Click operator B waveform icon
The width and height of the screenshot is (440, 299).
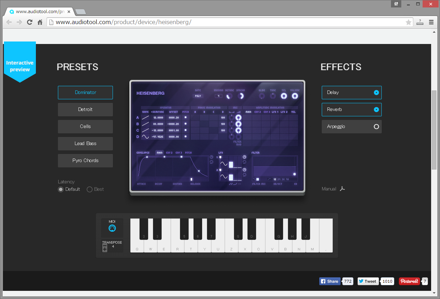145,124
